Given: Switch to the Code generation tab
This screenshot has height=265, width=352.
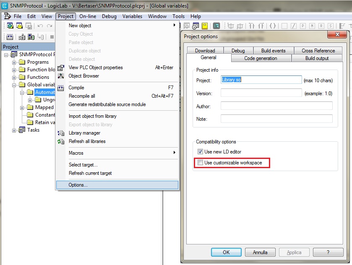Looking at the screenshot, I should pyautogui.click(x=261, y=58).
